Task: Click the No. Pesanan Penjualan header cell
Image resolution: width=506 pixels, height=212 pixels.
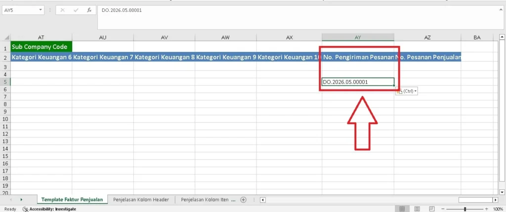Action: click(427, 57)
